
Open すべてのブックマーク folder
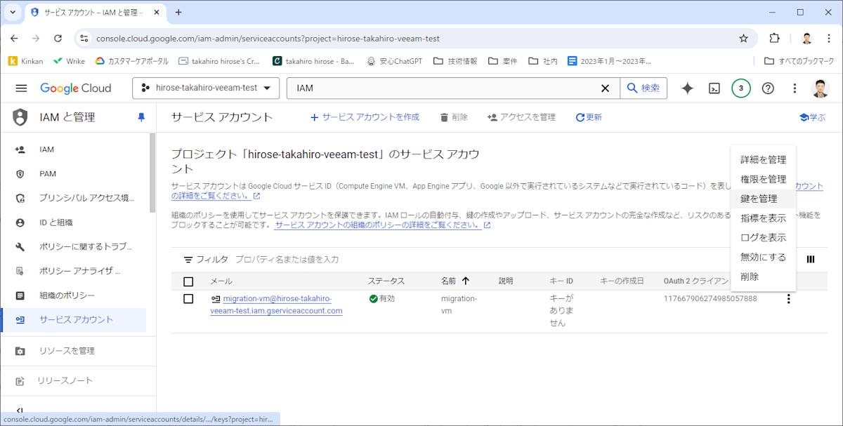799,61
